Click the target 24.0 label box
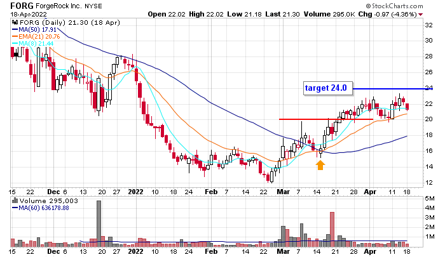Screen dimensions: 445x257 click(x=328, y=88)
